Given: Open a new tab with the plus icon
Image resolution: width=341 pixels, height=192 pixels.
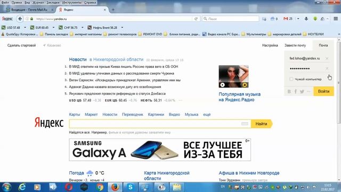Looking at the screenshot, I should pyautogui.click(x=113, y=10).
